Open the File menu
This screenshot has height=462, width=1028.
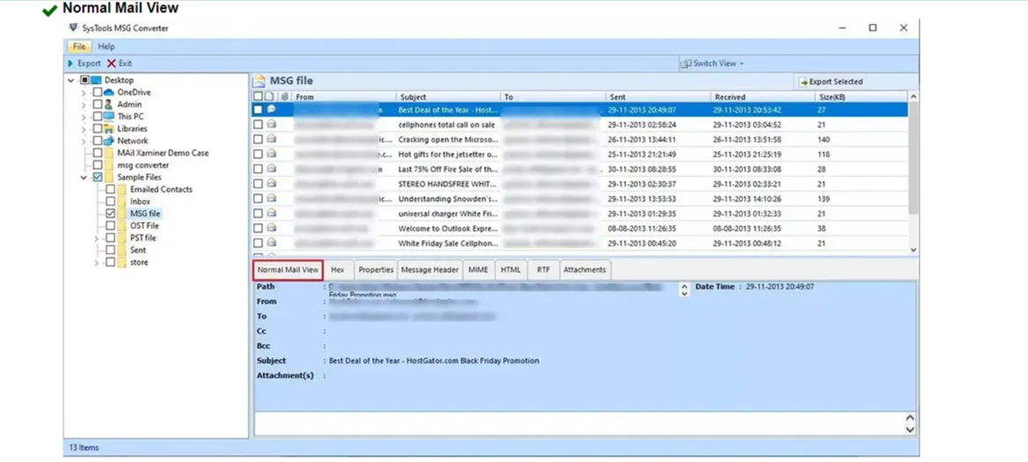[x=78, y=47]
